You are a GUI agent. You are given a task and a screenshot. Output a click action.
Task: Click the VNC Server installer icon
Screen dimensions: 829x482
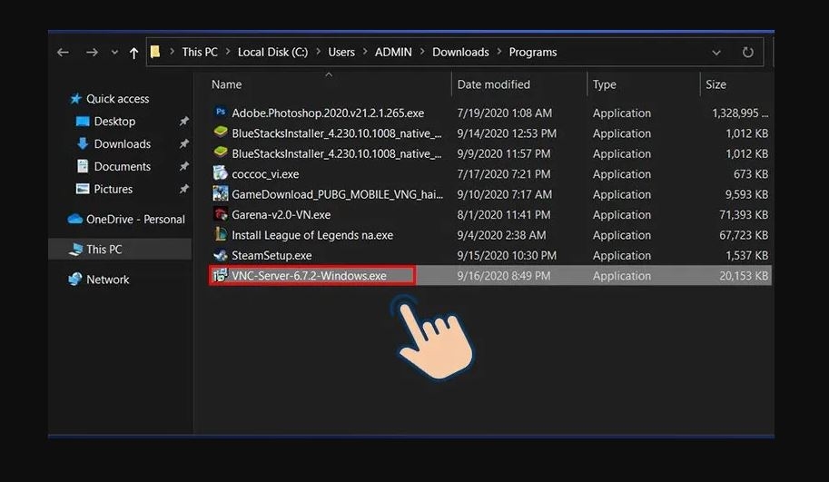(x=220, y=275)
